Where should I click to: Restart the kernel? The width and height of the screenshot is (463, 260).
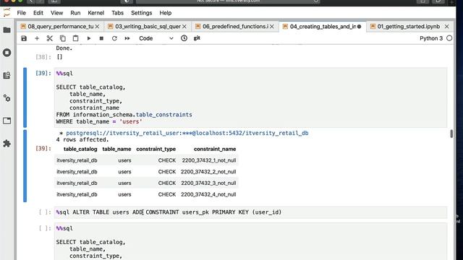[114, 38]
